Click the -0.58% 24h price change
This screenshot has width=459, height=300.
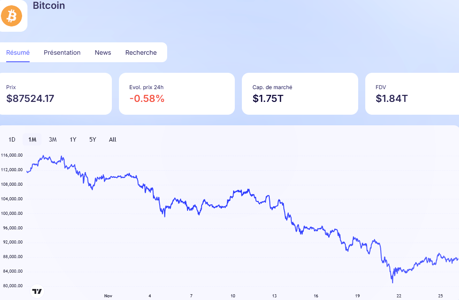tap(147, 98)
